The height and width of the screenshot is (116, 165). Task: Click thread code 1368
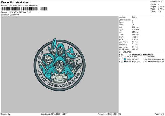145,62
